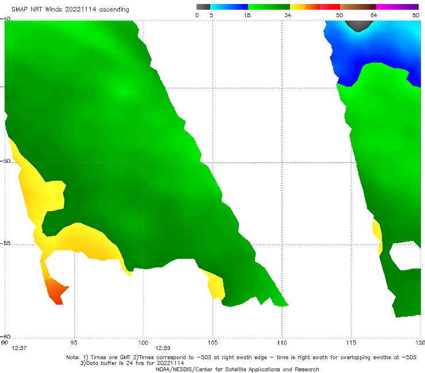Click the color bar label 50
Screen dimensions: 425x373
(339, 15)
